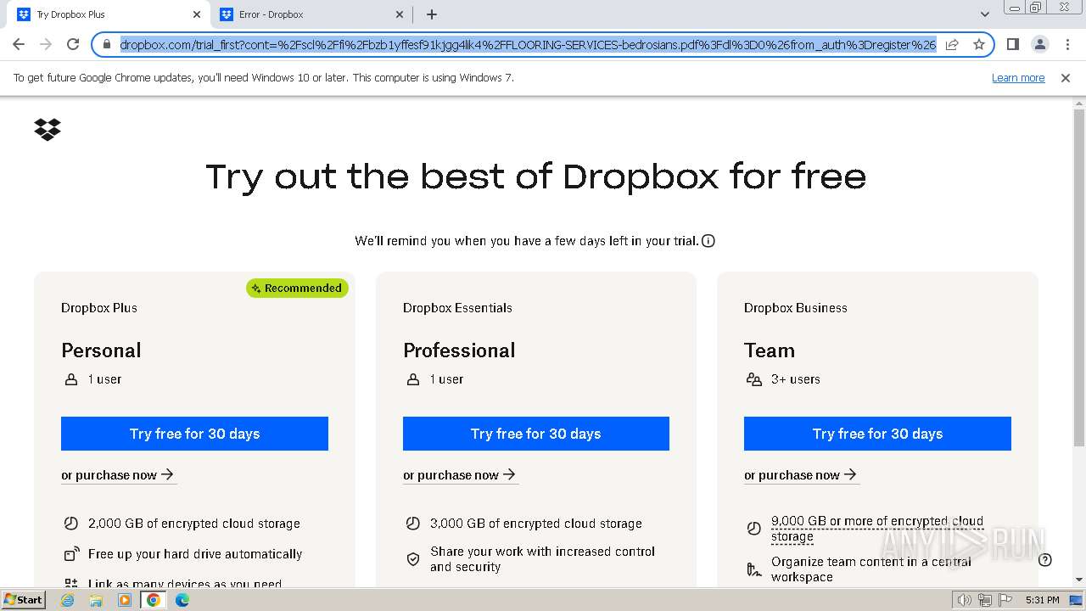Open Microsoft Edge from the taskbar
This screenshot has width=1086, height=611.
(182, 600)
